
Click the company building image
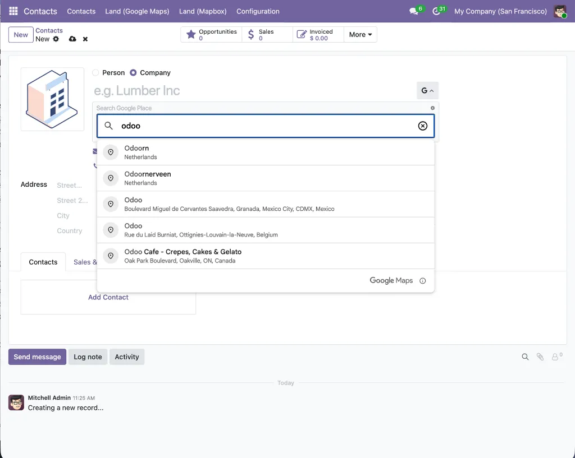point(52,99)
